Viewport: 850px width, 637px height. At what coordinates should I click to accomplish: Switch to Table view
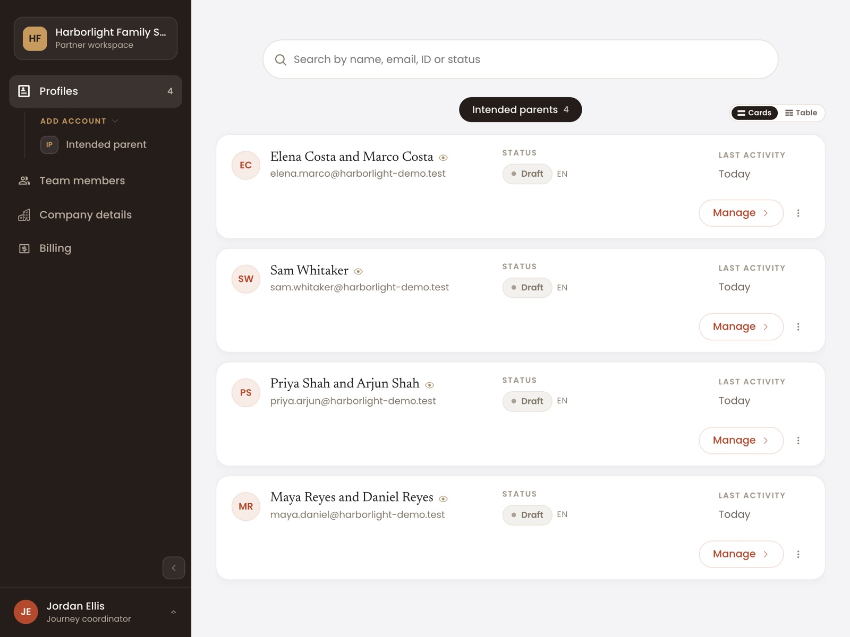click(801, 113)
